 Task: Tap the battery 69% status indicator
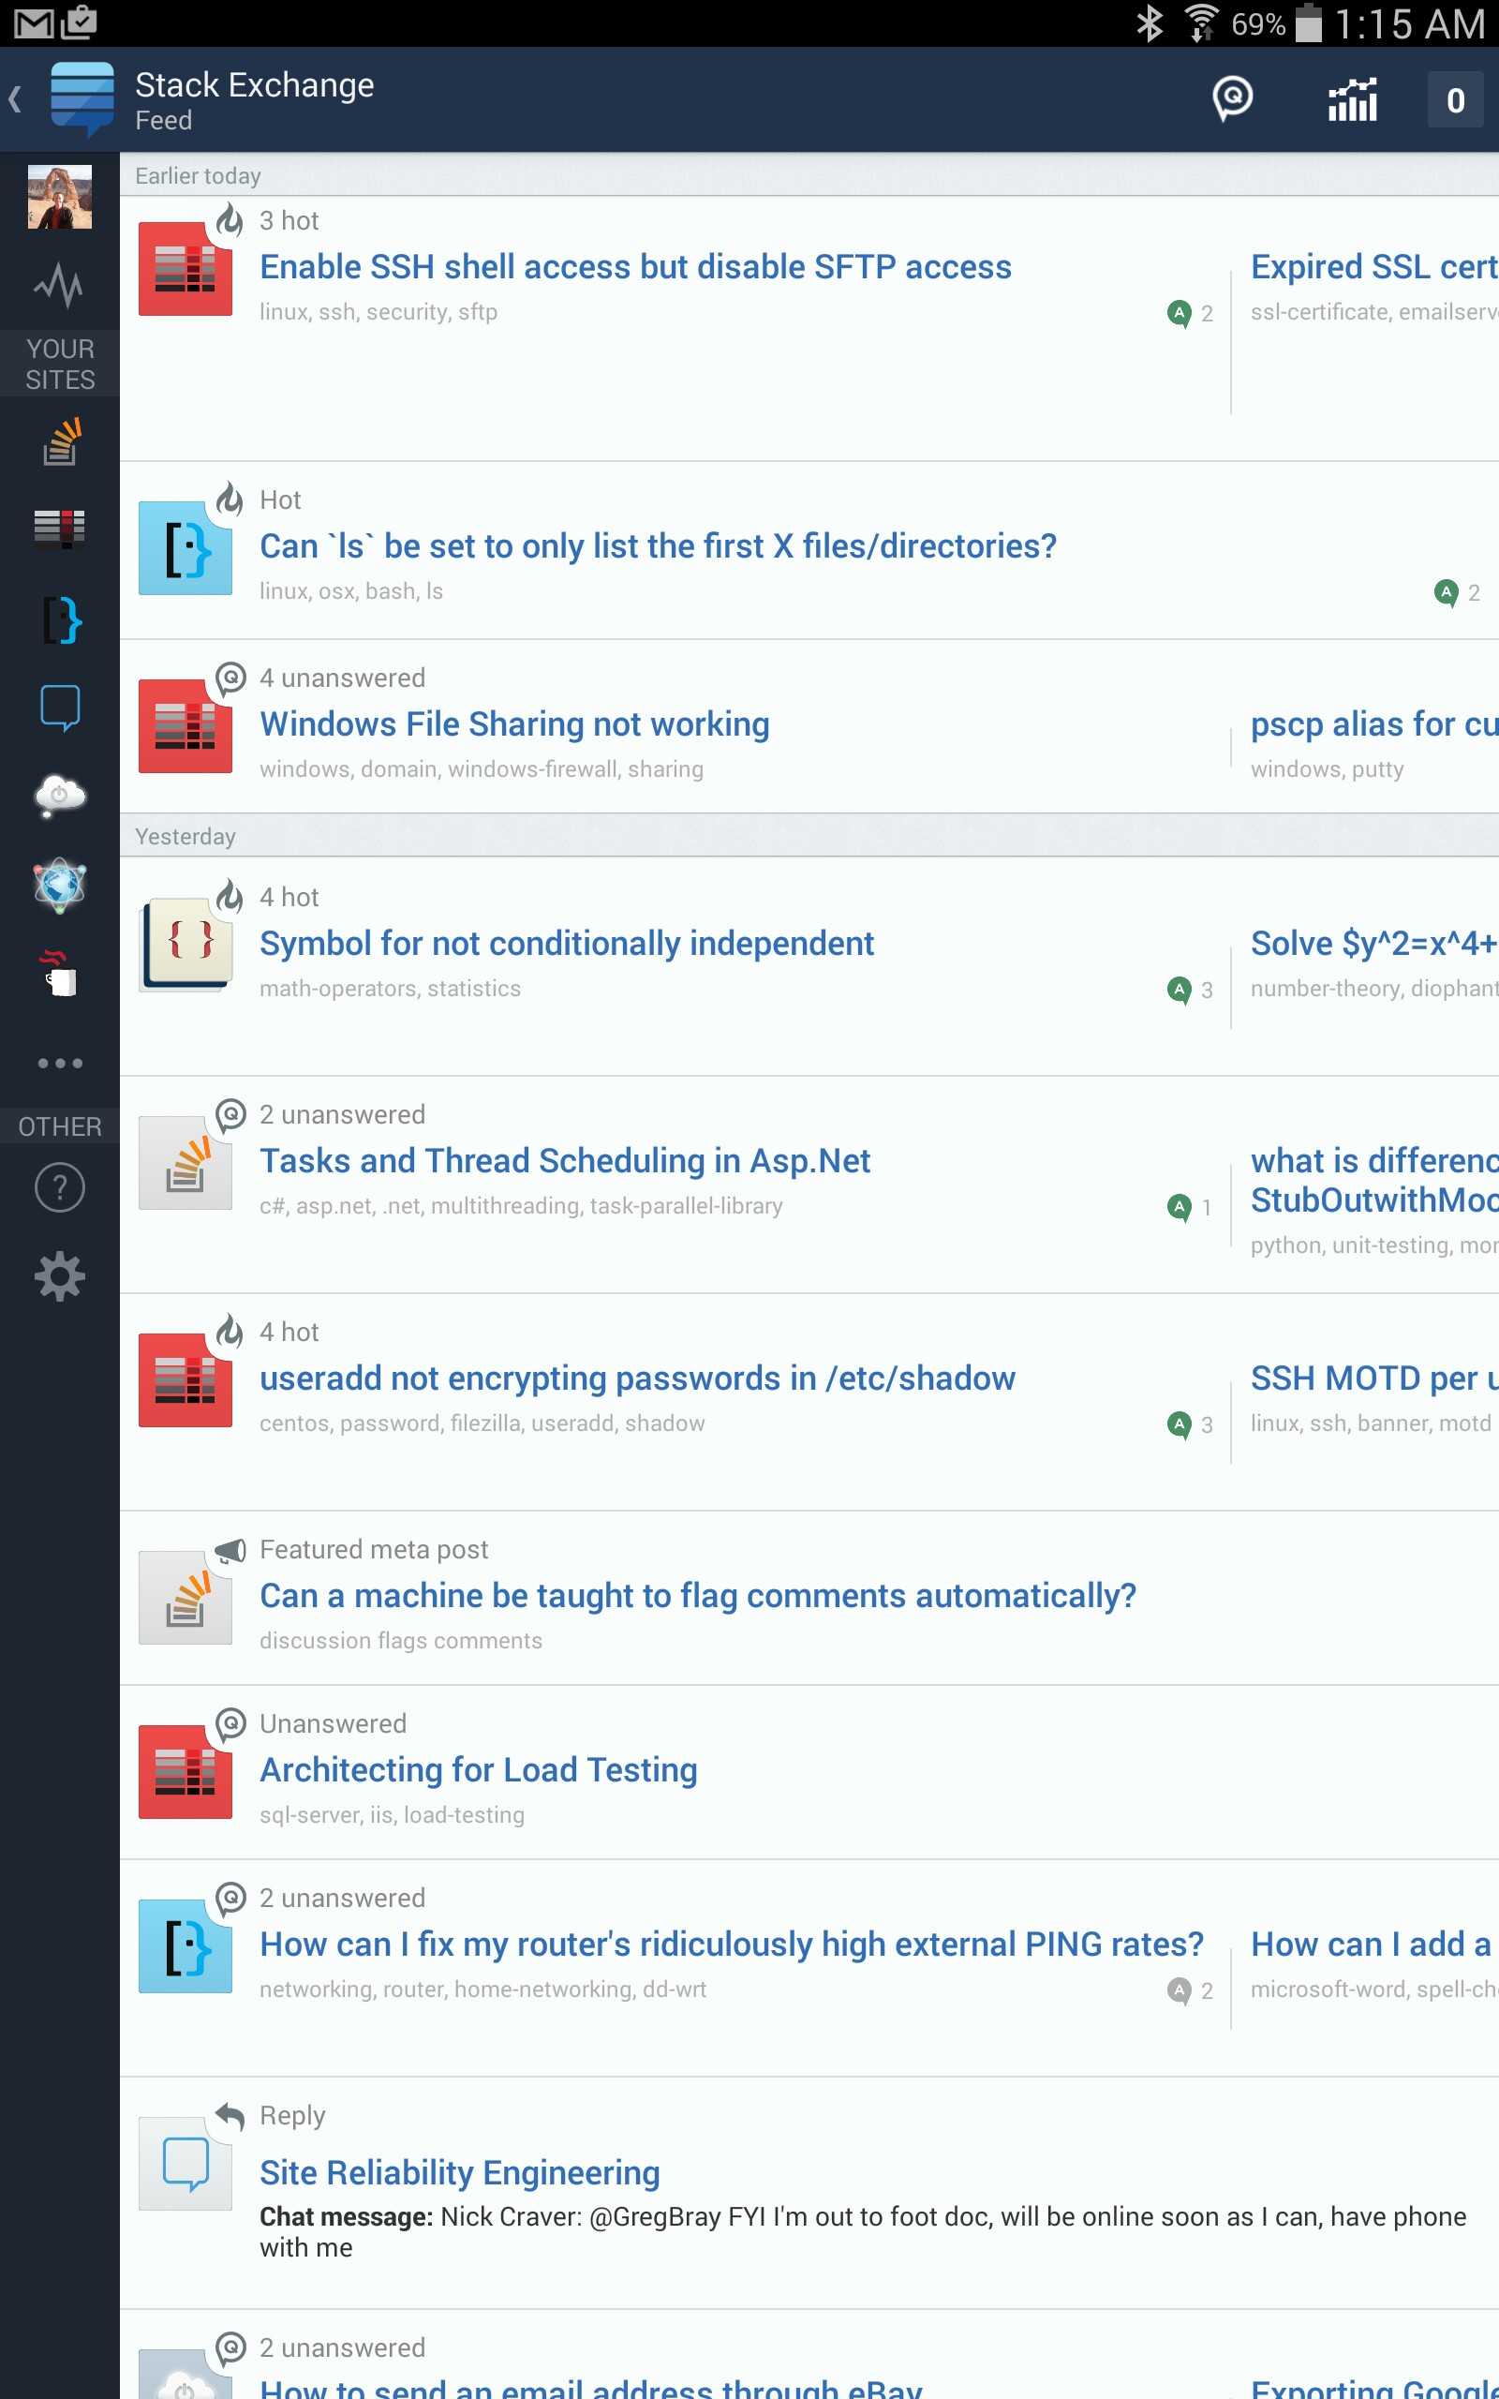click(1277, 22)
